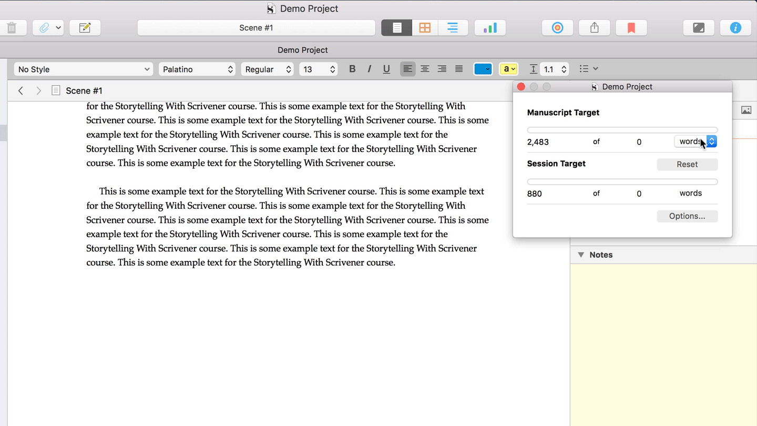Screen dimensions: 757x426
Task: Click the Reset session button
Action: (687, 164)
